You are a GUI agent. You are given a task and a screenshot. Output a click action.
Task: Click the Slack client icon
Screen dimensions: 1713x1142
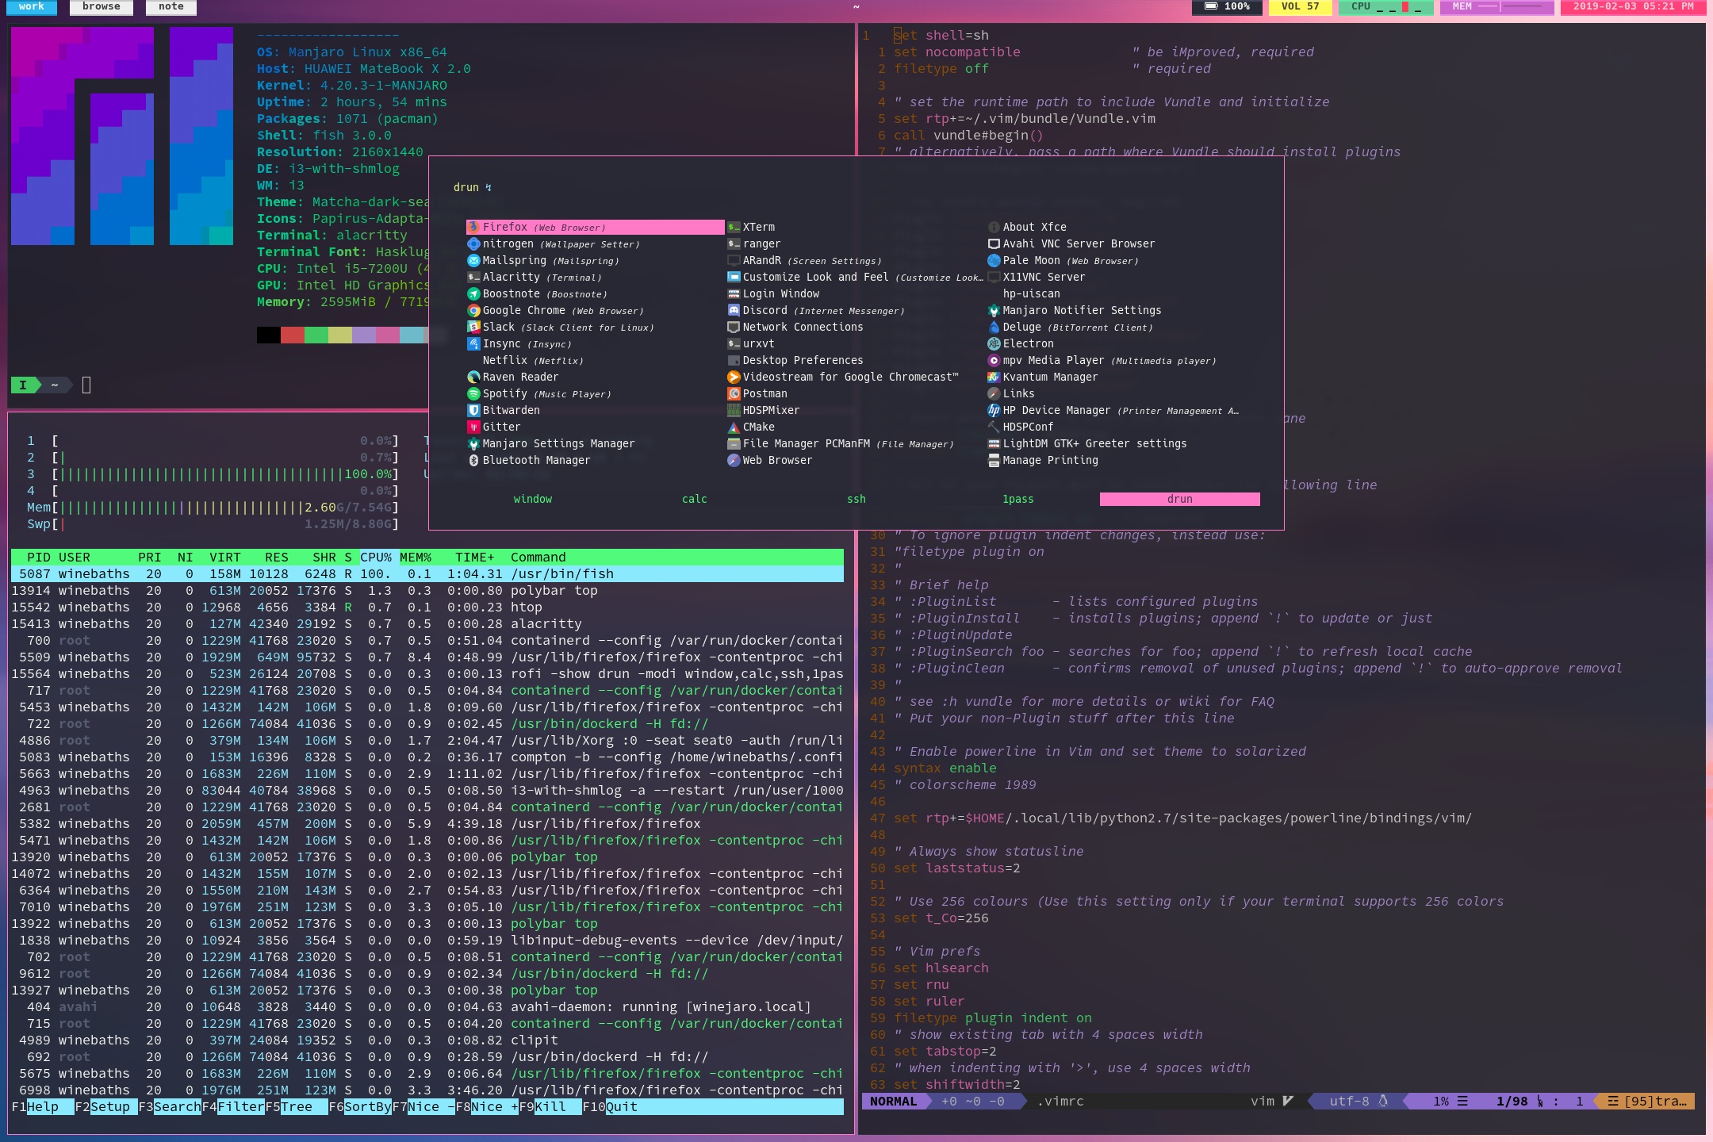[473, 327]
